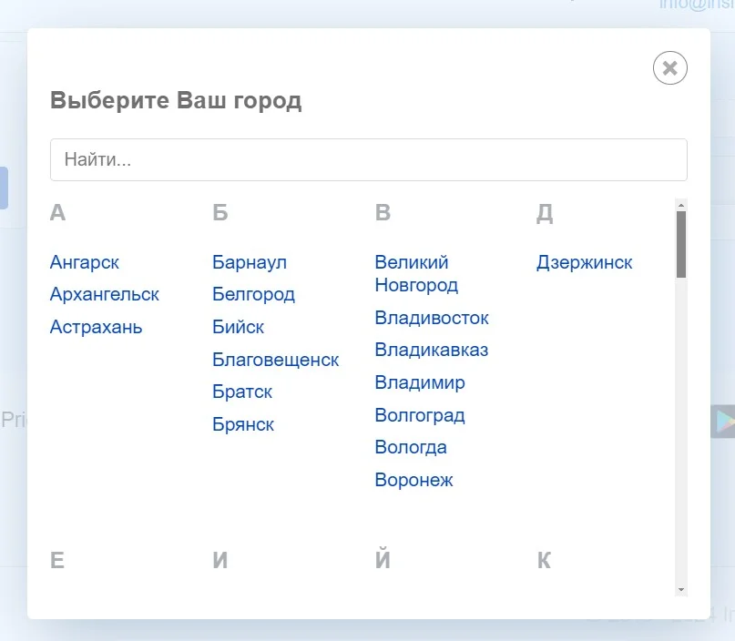This screenshot has width=735, height=641.
Task: Click the Благовещенск link
Action: (x=276, y=360)
